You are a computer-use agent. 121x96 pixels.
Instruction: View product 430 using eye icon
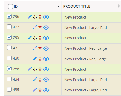(x=46, y=59)
